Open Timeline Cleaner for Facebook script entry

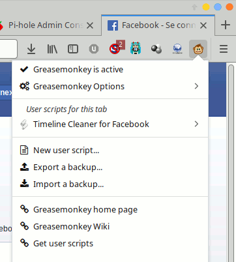110,124
